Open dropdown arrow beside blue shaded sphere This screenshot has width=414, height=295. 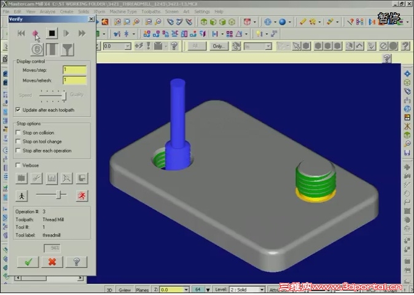pyautogui.click(x=290, y=22)
